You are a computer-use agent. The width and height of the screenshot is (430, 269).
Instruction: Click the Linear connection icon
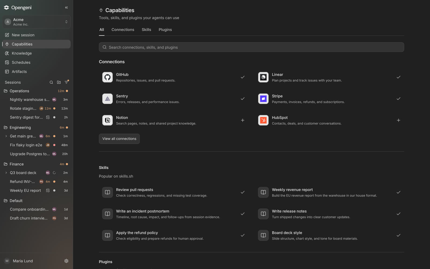(263, 77)
